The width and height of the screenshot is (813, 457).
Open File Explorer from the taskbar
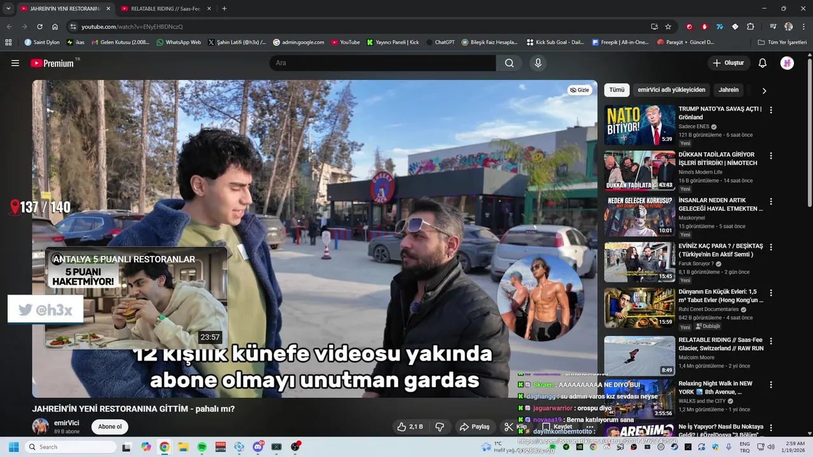pyautogui.click(x=183, y=447)
